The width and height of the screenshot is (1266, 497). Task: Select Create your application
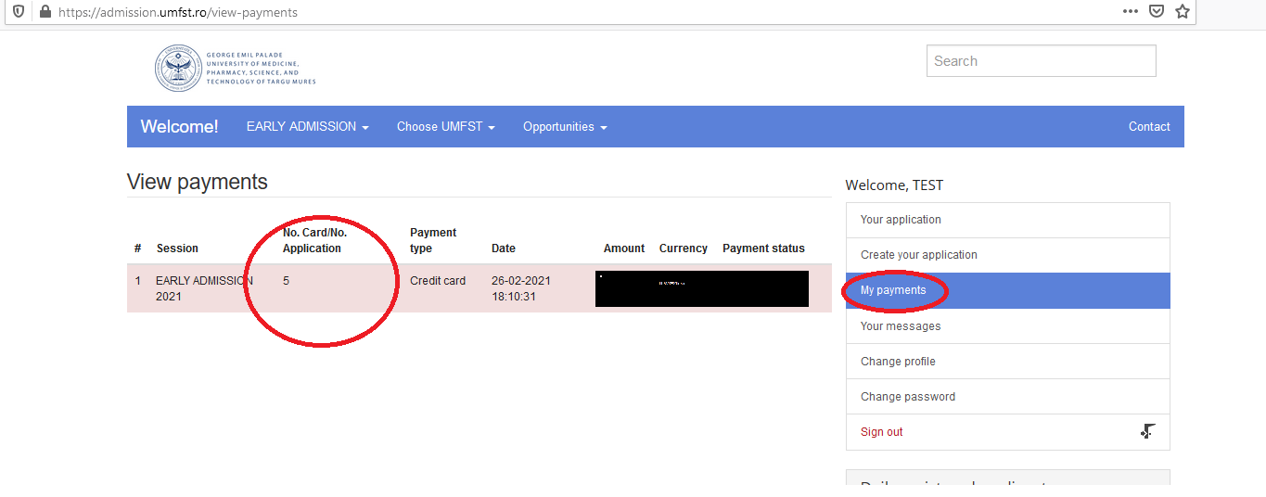(918, 255)
